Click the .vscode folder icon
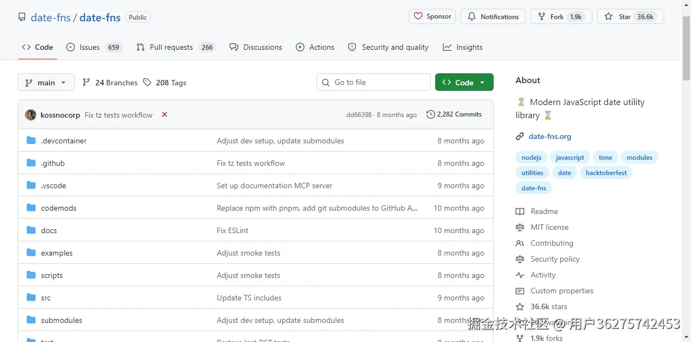Screen dimensions: 691x342 (x=31, y=186)
